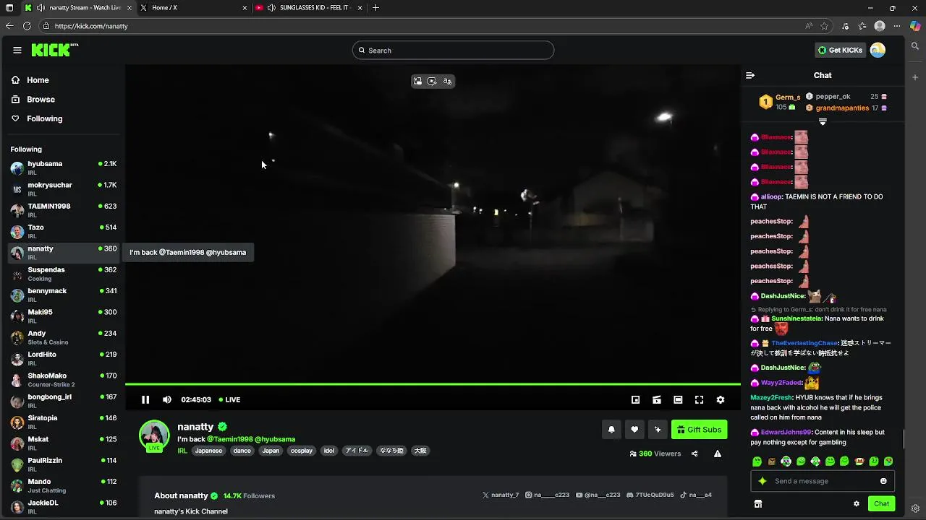
Task: Click the KICK logo
Action: click(x=54, y=50)
